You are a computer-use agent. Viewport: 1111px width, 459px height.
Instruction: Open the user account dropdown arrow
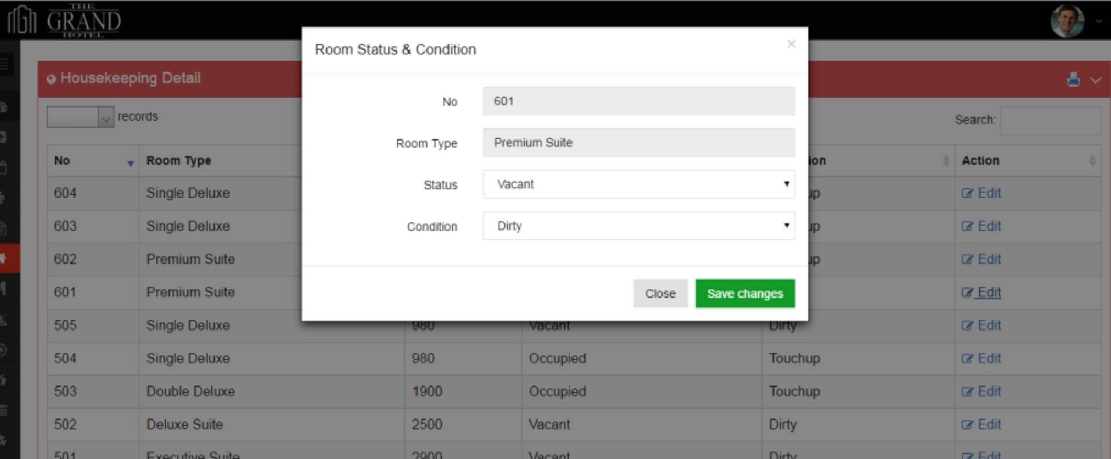pyautogui.click(x=1098, y=21)
